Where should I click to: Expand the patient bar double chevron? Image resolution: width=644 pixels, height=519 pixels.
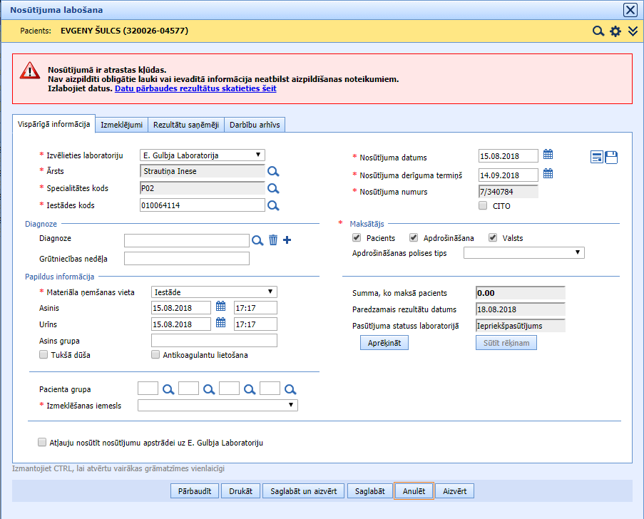[x=632, y=31]
